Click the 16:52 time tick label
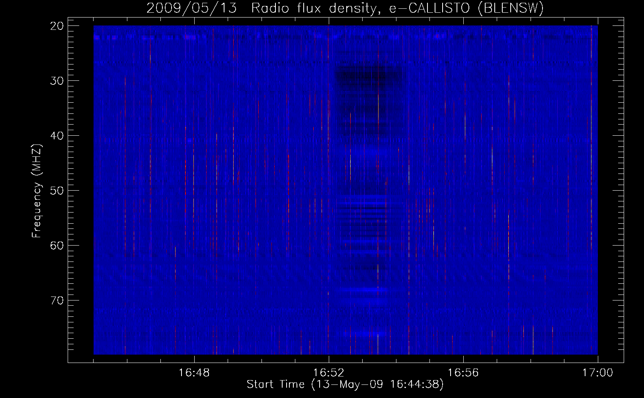 (x=329, y=373)
